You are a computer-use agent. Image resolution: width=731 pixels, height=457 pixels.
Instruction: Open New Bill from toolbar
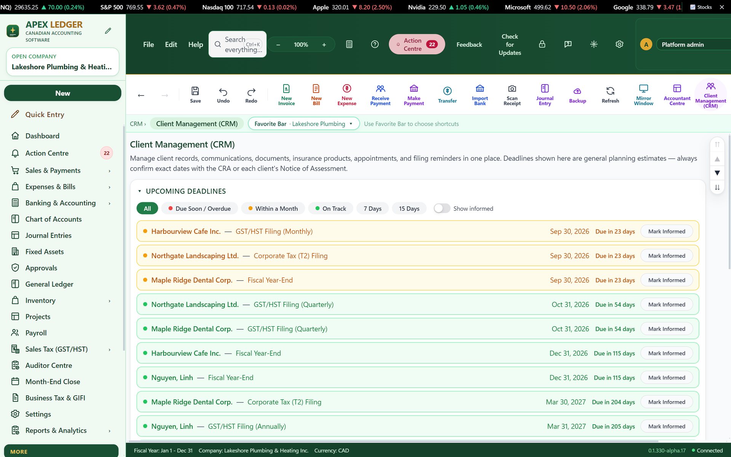tap(316, 95)
